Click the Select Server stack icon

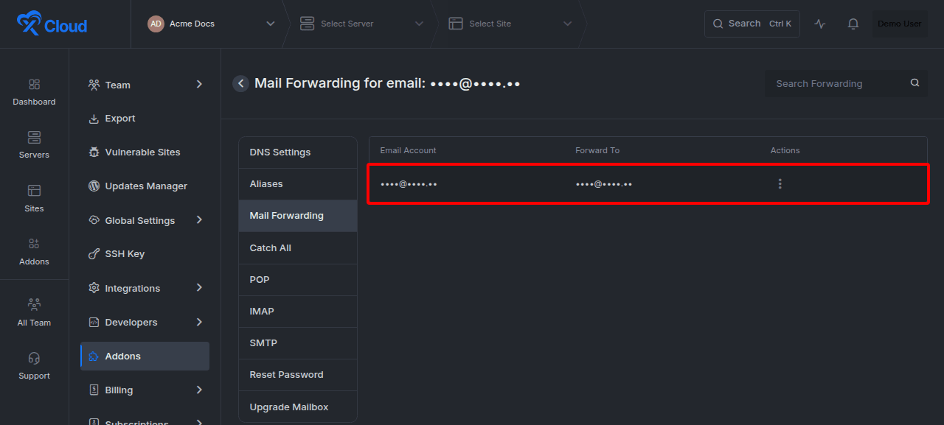[307, 24]
